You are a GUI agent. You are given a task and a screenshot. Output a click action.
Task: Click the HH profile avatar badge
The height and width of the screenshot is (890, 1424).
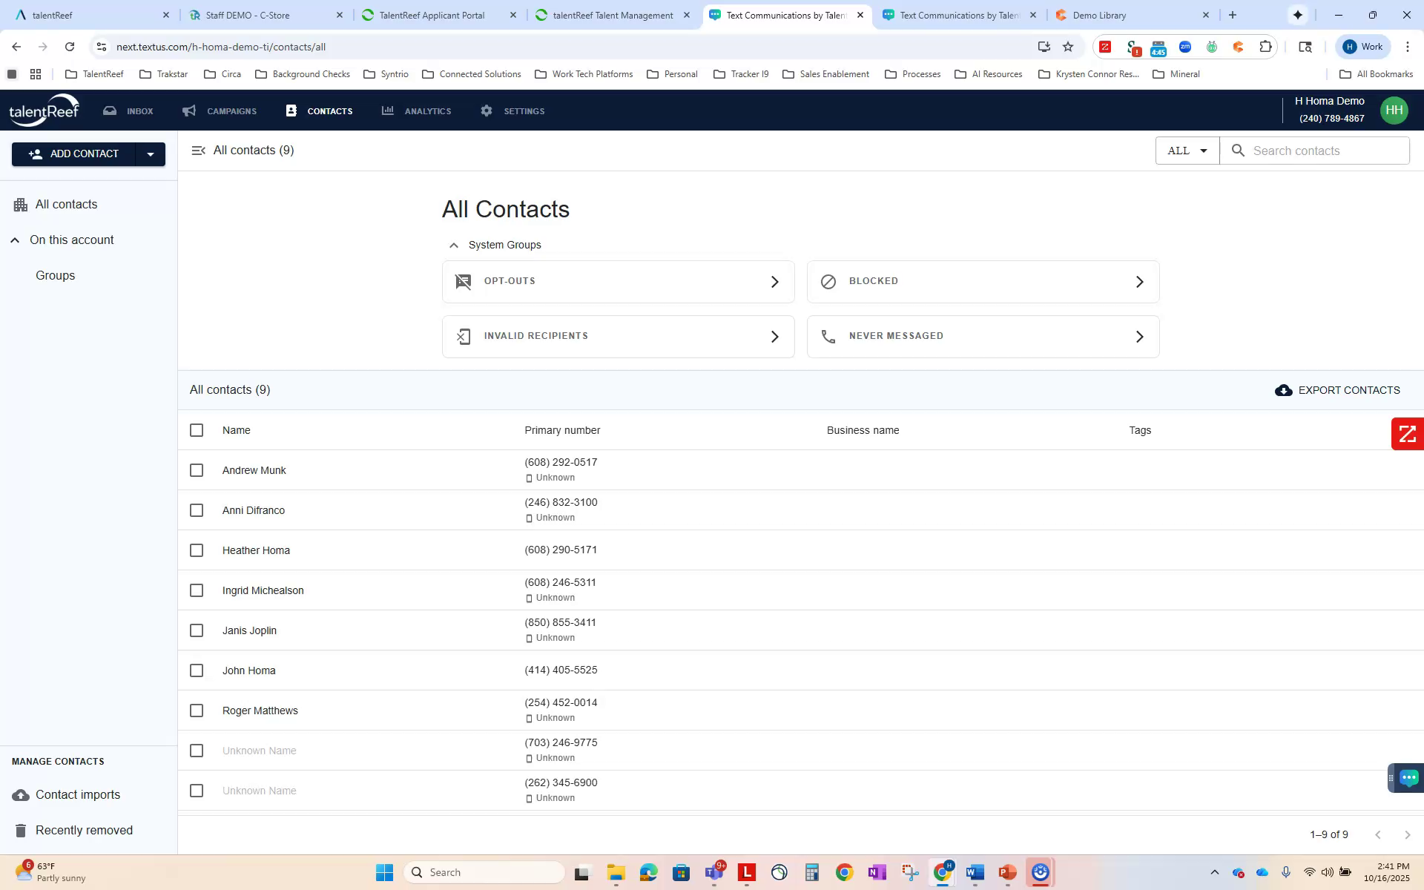(1394, 110)
